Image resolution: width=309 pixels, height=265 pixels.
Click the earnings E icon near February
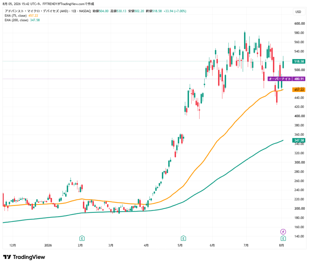[x=82, y=238]
